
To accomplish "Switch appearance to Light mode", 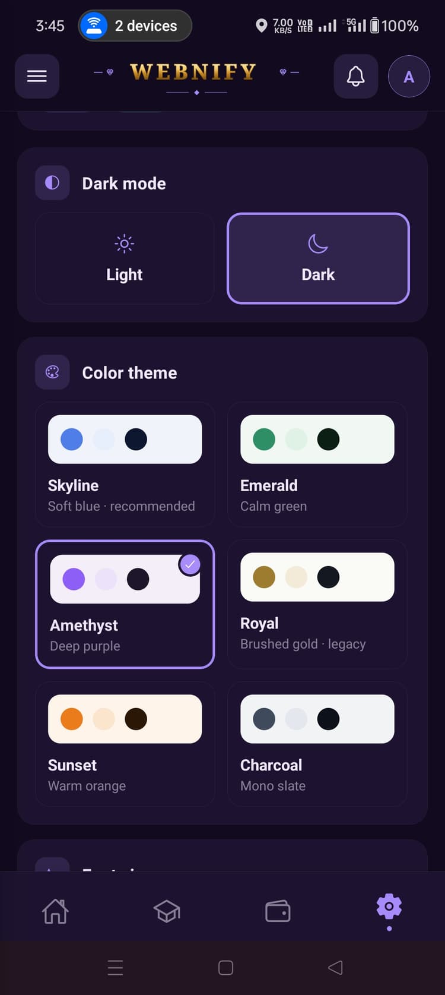I will [x=124, y=258].
